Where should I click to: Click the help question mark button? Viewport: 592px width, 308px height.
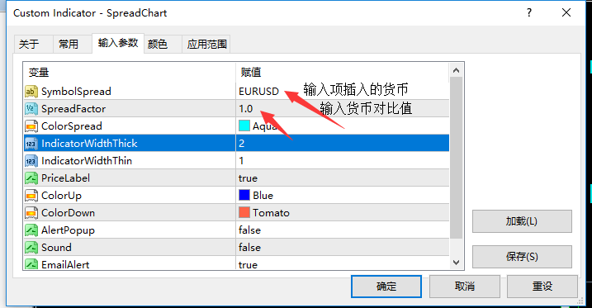click(529, 13)
